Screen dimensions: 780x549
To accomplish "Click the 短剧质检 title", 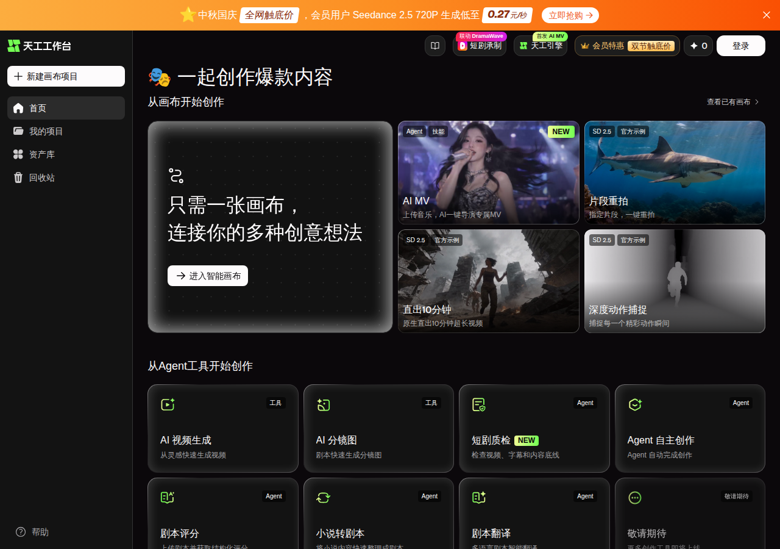I will (x=491, y=440).
